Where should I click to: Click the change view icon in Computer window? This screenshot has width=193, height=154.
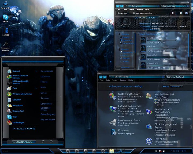pos(173,13)
